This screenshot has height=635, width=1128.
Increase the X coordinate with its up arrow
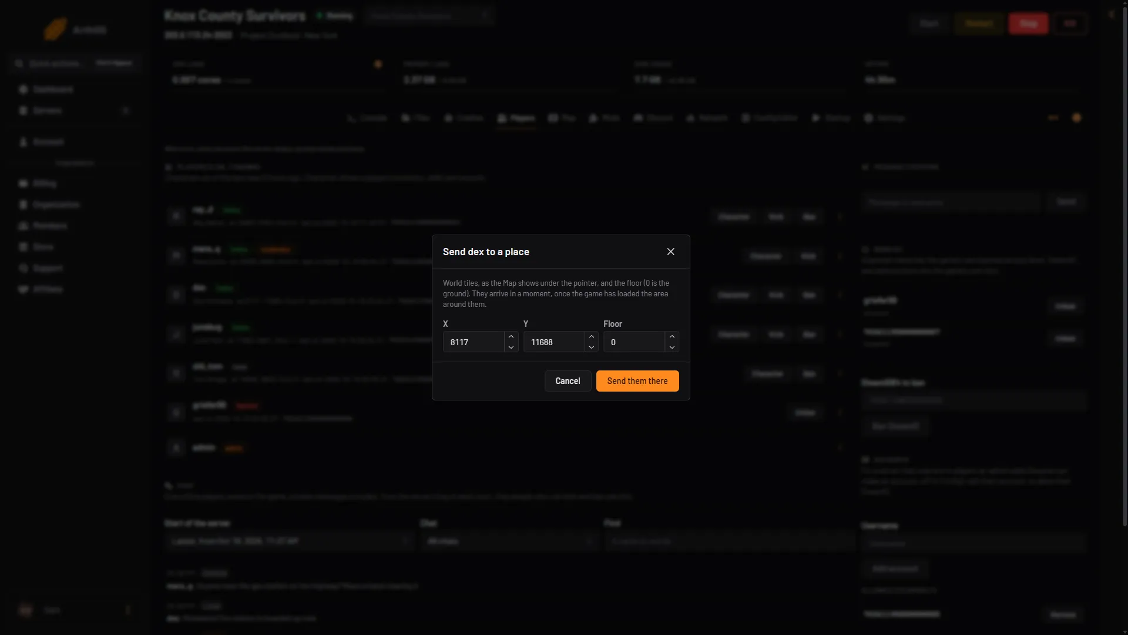511,337
